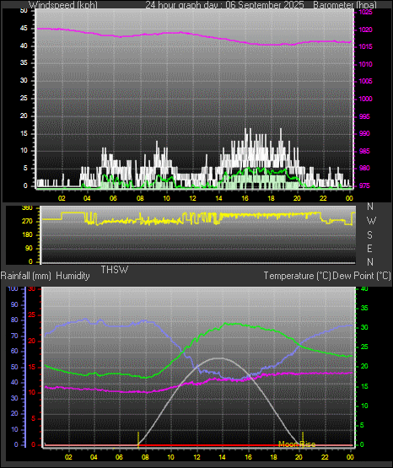
Task: Click the Humidity label
Action: [73, 276]
